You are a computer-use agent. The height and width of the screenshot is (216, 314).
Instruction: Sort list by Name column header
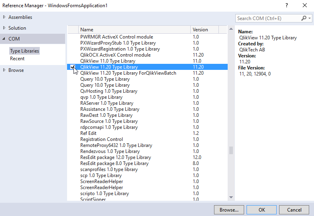pos(135,30)
